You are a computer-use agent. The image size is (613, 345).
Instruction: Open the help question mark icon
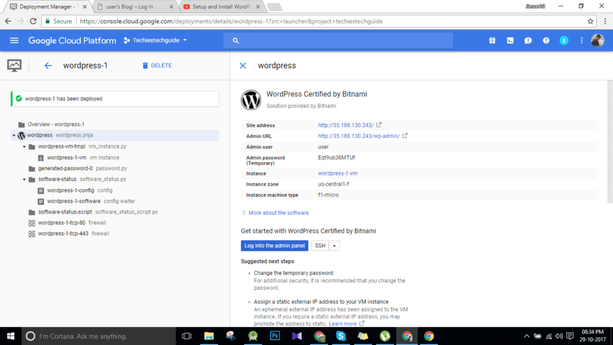click(x=546, y=40)
